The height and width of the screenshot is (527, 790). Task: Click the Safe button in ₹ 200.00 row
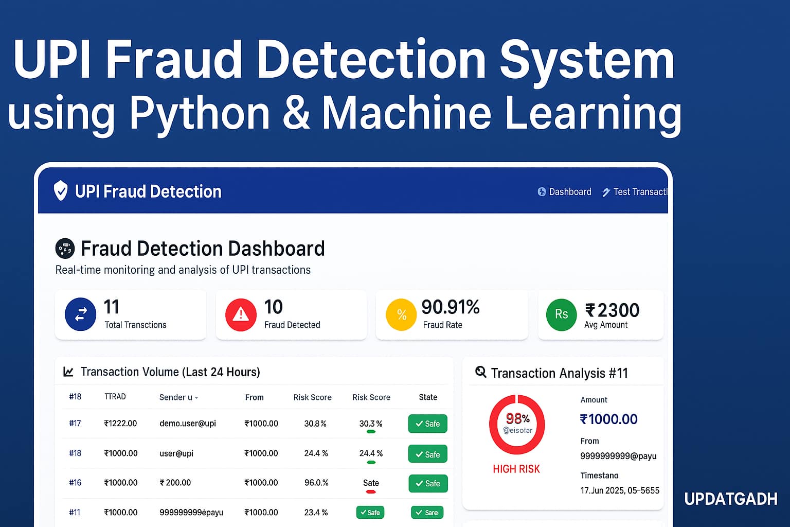pos(428,483)
